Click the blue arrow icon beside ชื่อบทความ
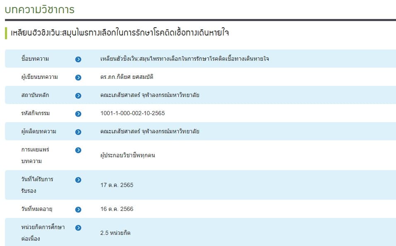The image size is (396, 246). pos(78,59)
